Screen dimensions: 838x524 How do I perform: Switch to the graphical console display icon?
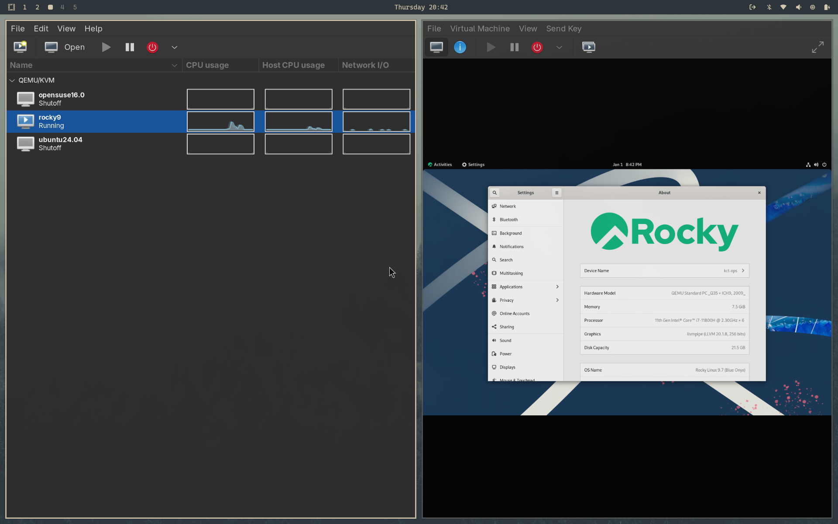[x=436, y=47]
